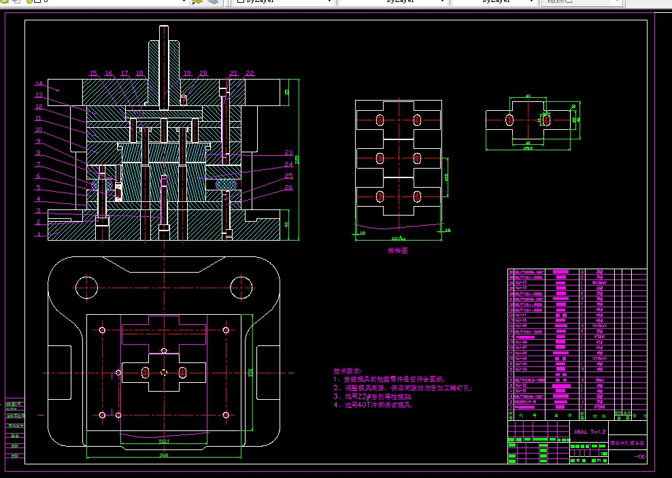Viewport: 672px width, 478px height.
Task: Toggle the layer lock icon in layer box
Action: (29, 1)
